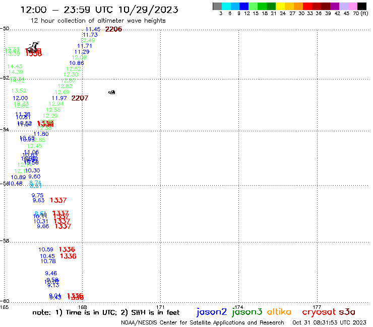
Task: Click the jason2 satellite legend label
Action: click(212, 312)
